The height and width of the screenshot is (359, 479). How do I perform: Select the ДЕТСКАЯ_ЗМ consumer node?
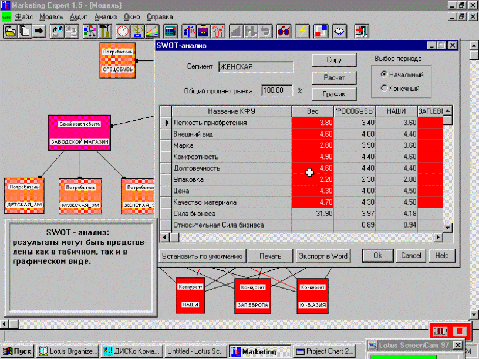[24, 196]
